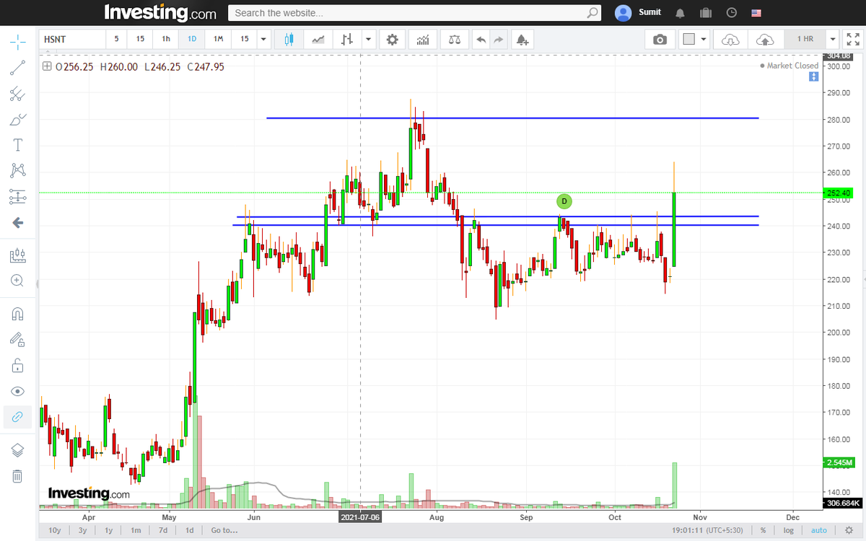Open the pitchfork and Gann tools
866x541 pixels.
point(17,94)
